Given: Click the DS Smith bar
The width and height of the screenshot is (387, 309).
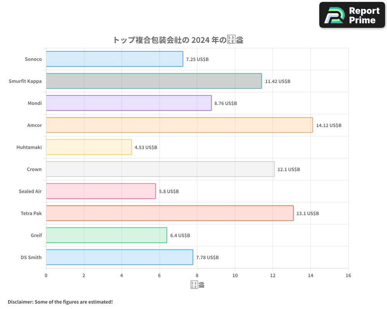Looking at the screenshot, I should tap(119, 257).
